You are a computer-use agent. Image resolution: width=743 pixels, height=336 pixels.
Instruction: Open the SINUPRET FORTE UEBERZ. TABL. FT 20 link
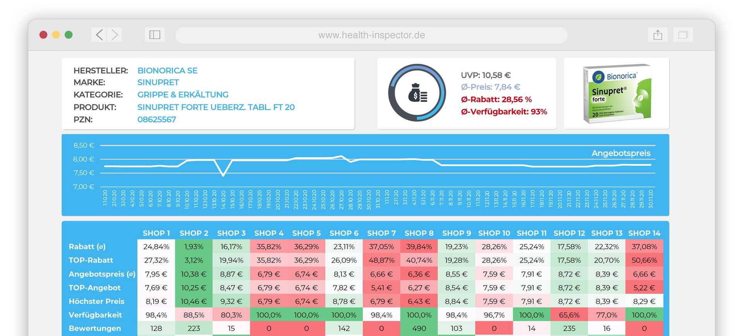[x=216, y=107]
